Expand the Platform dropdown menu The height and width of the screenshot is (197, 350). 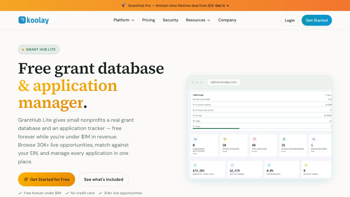tap(124, 20)
